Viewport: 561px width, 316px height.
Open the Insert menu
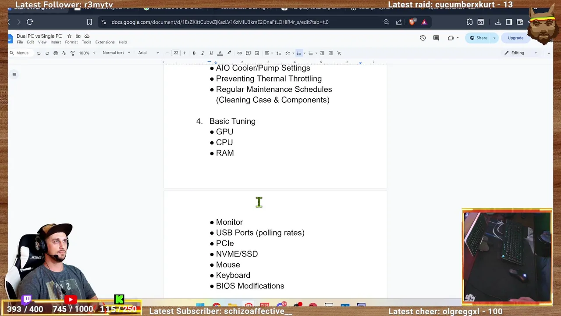(x=56, y=42)
